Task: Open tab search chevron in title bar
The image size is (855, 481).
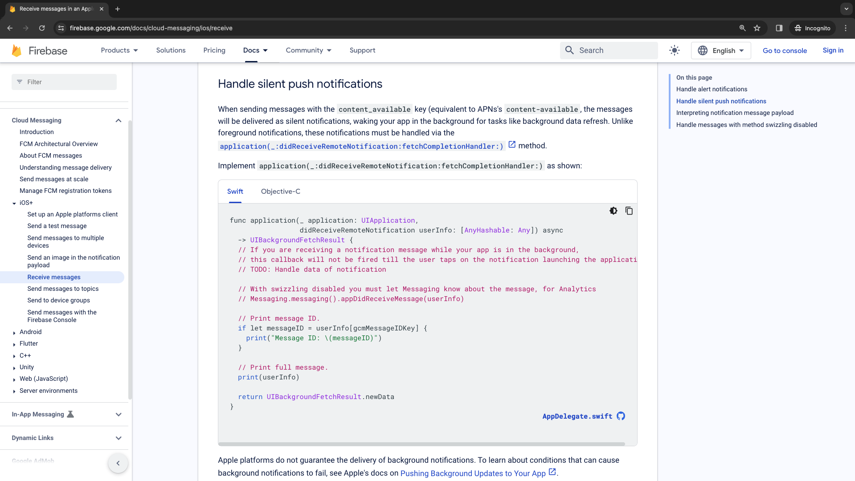Action: [x=846, y=9]
